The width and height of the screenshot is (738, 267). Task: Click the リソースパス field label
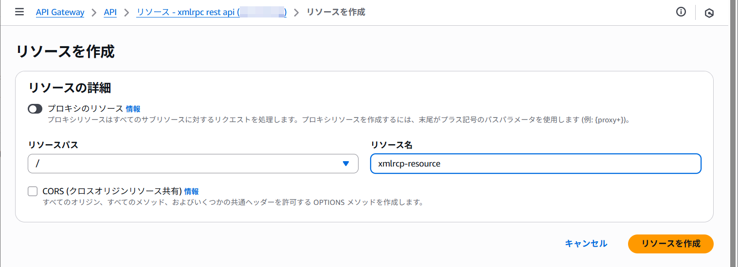coord(53,145)
